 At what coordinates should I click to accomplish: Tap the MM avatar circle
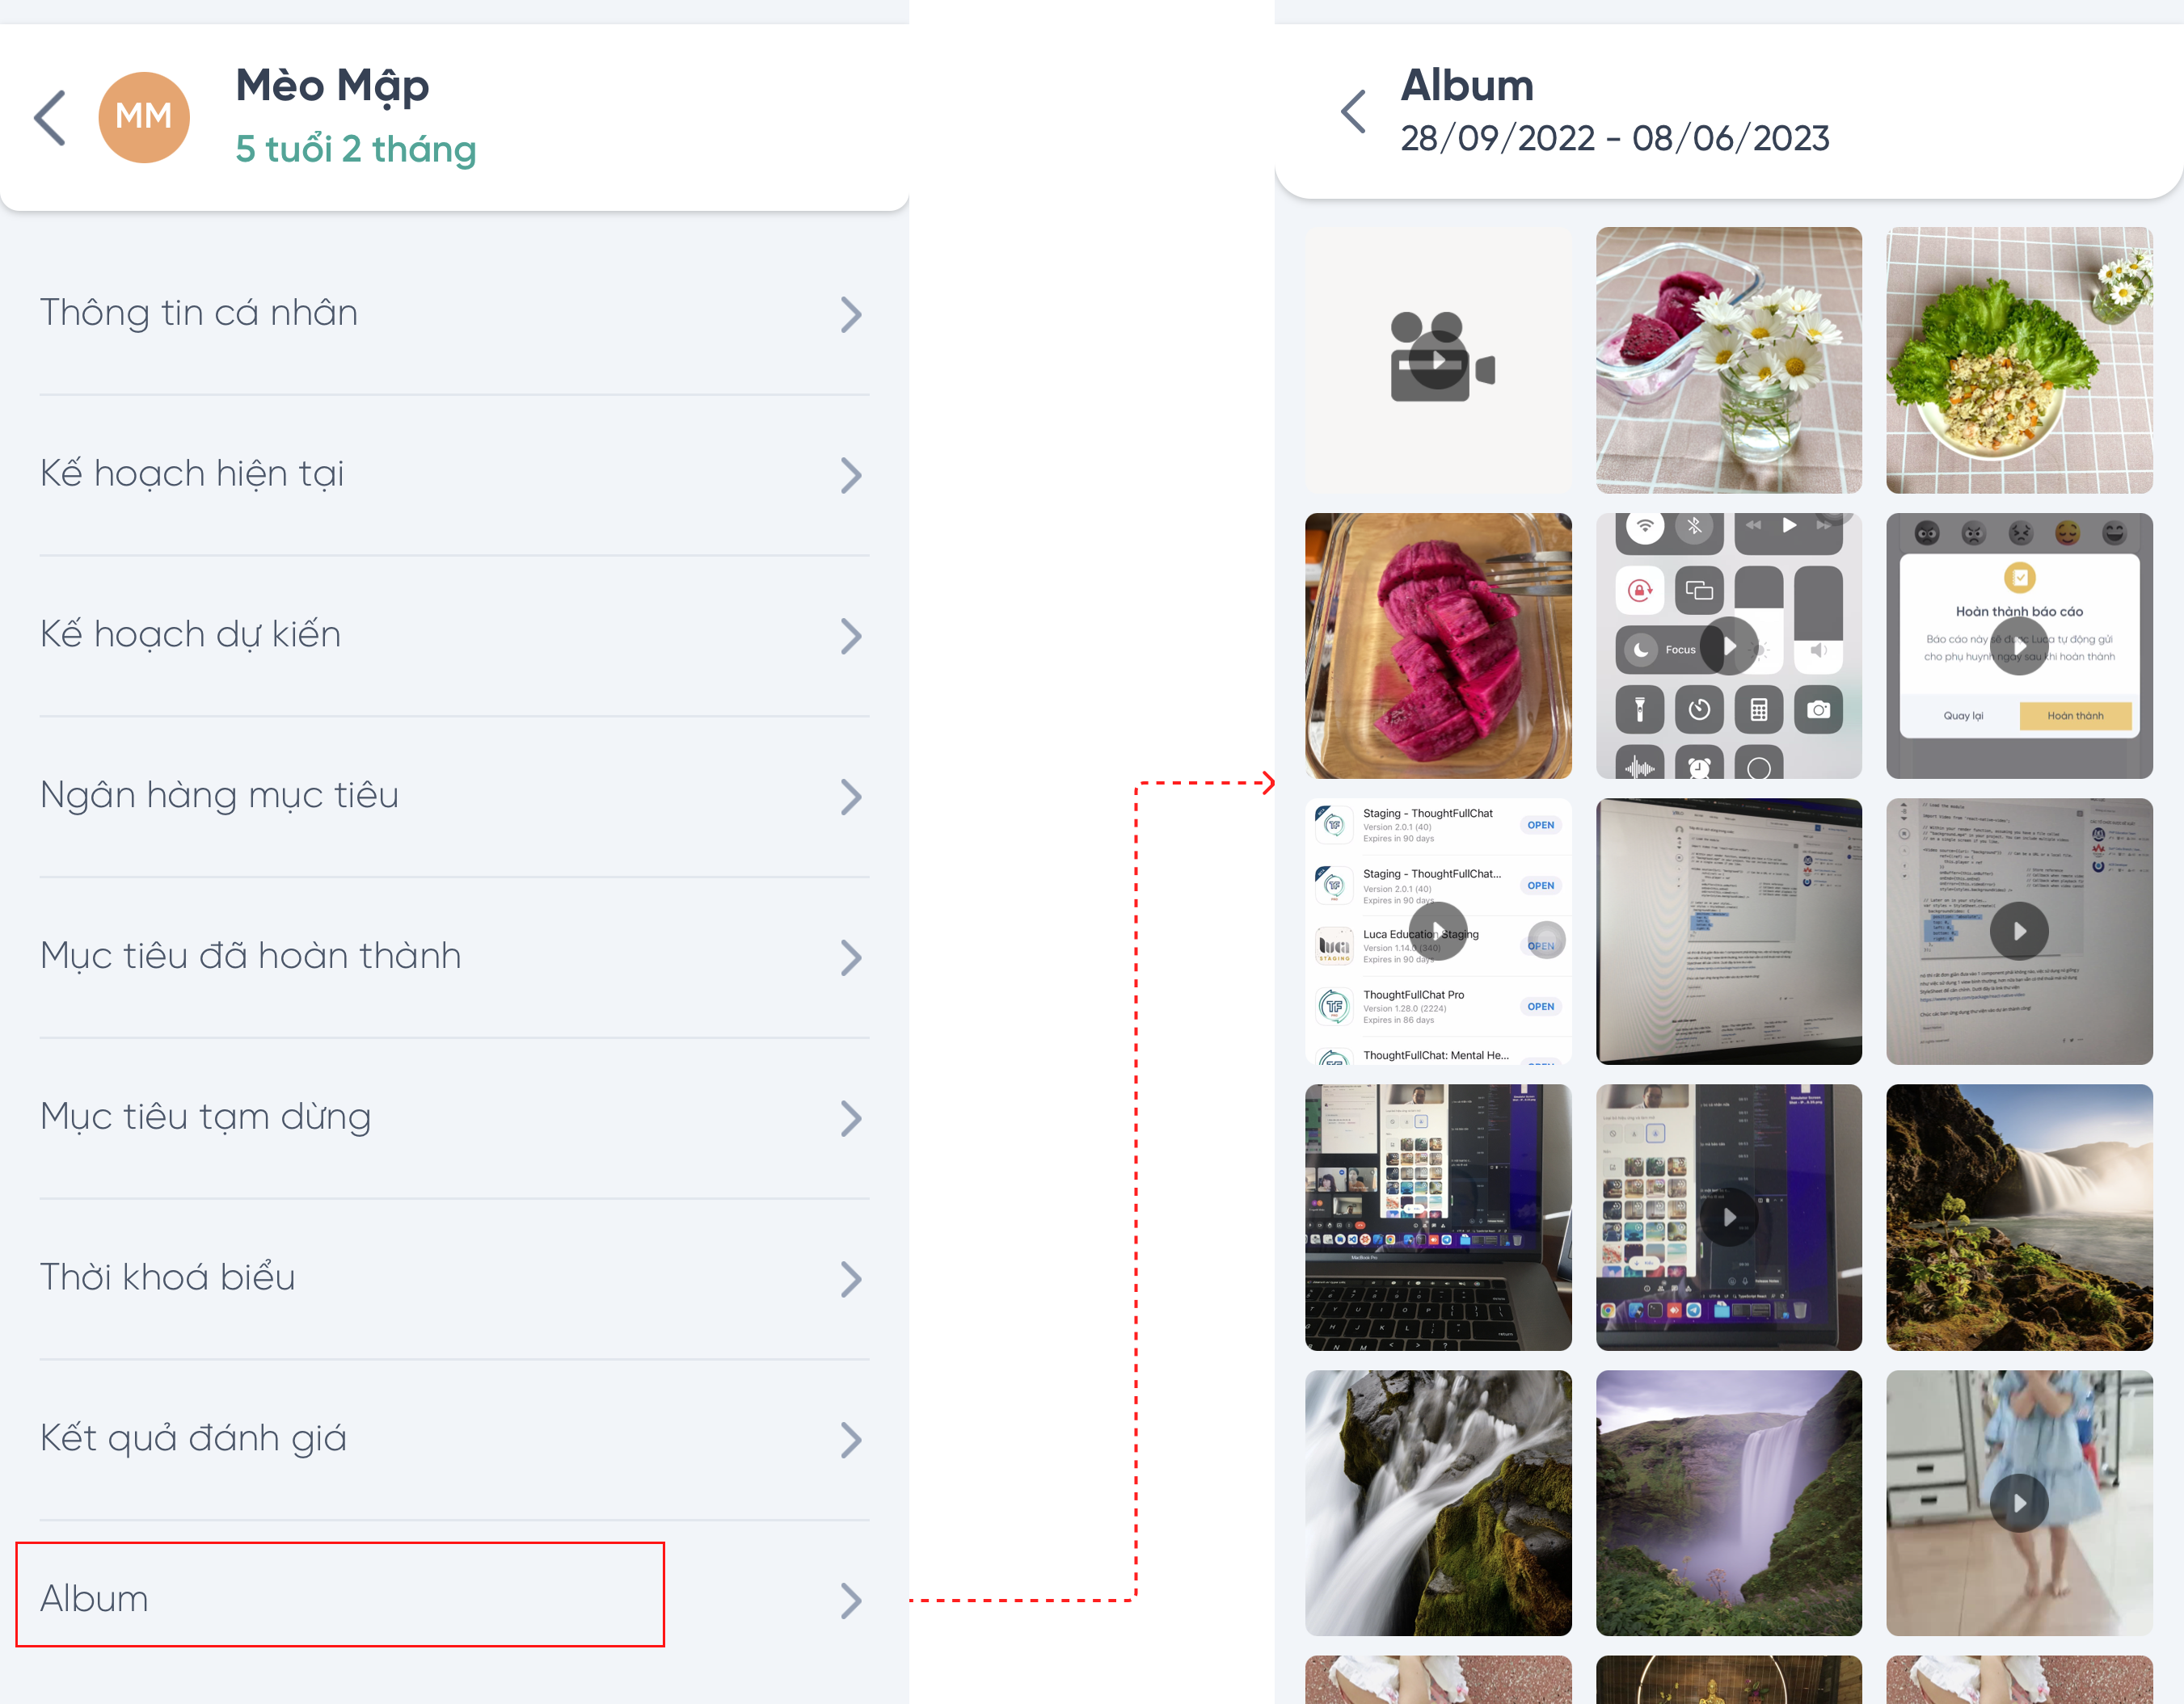[x=144, y=117]
